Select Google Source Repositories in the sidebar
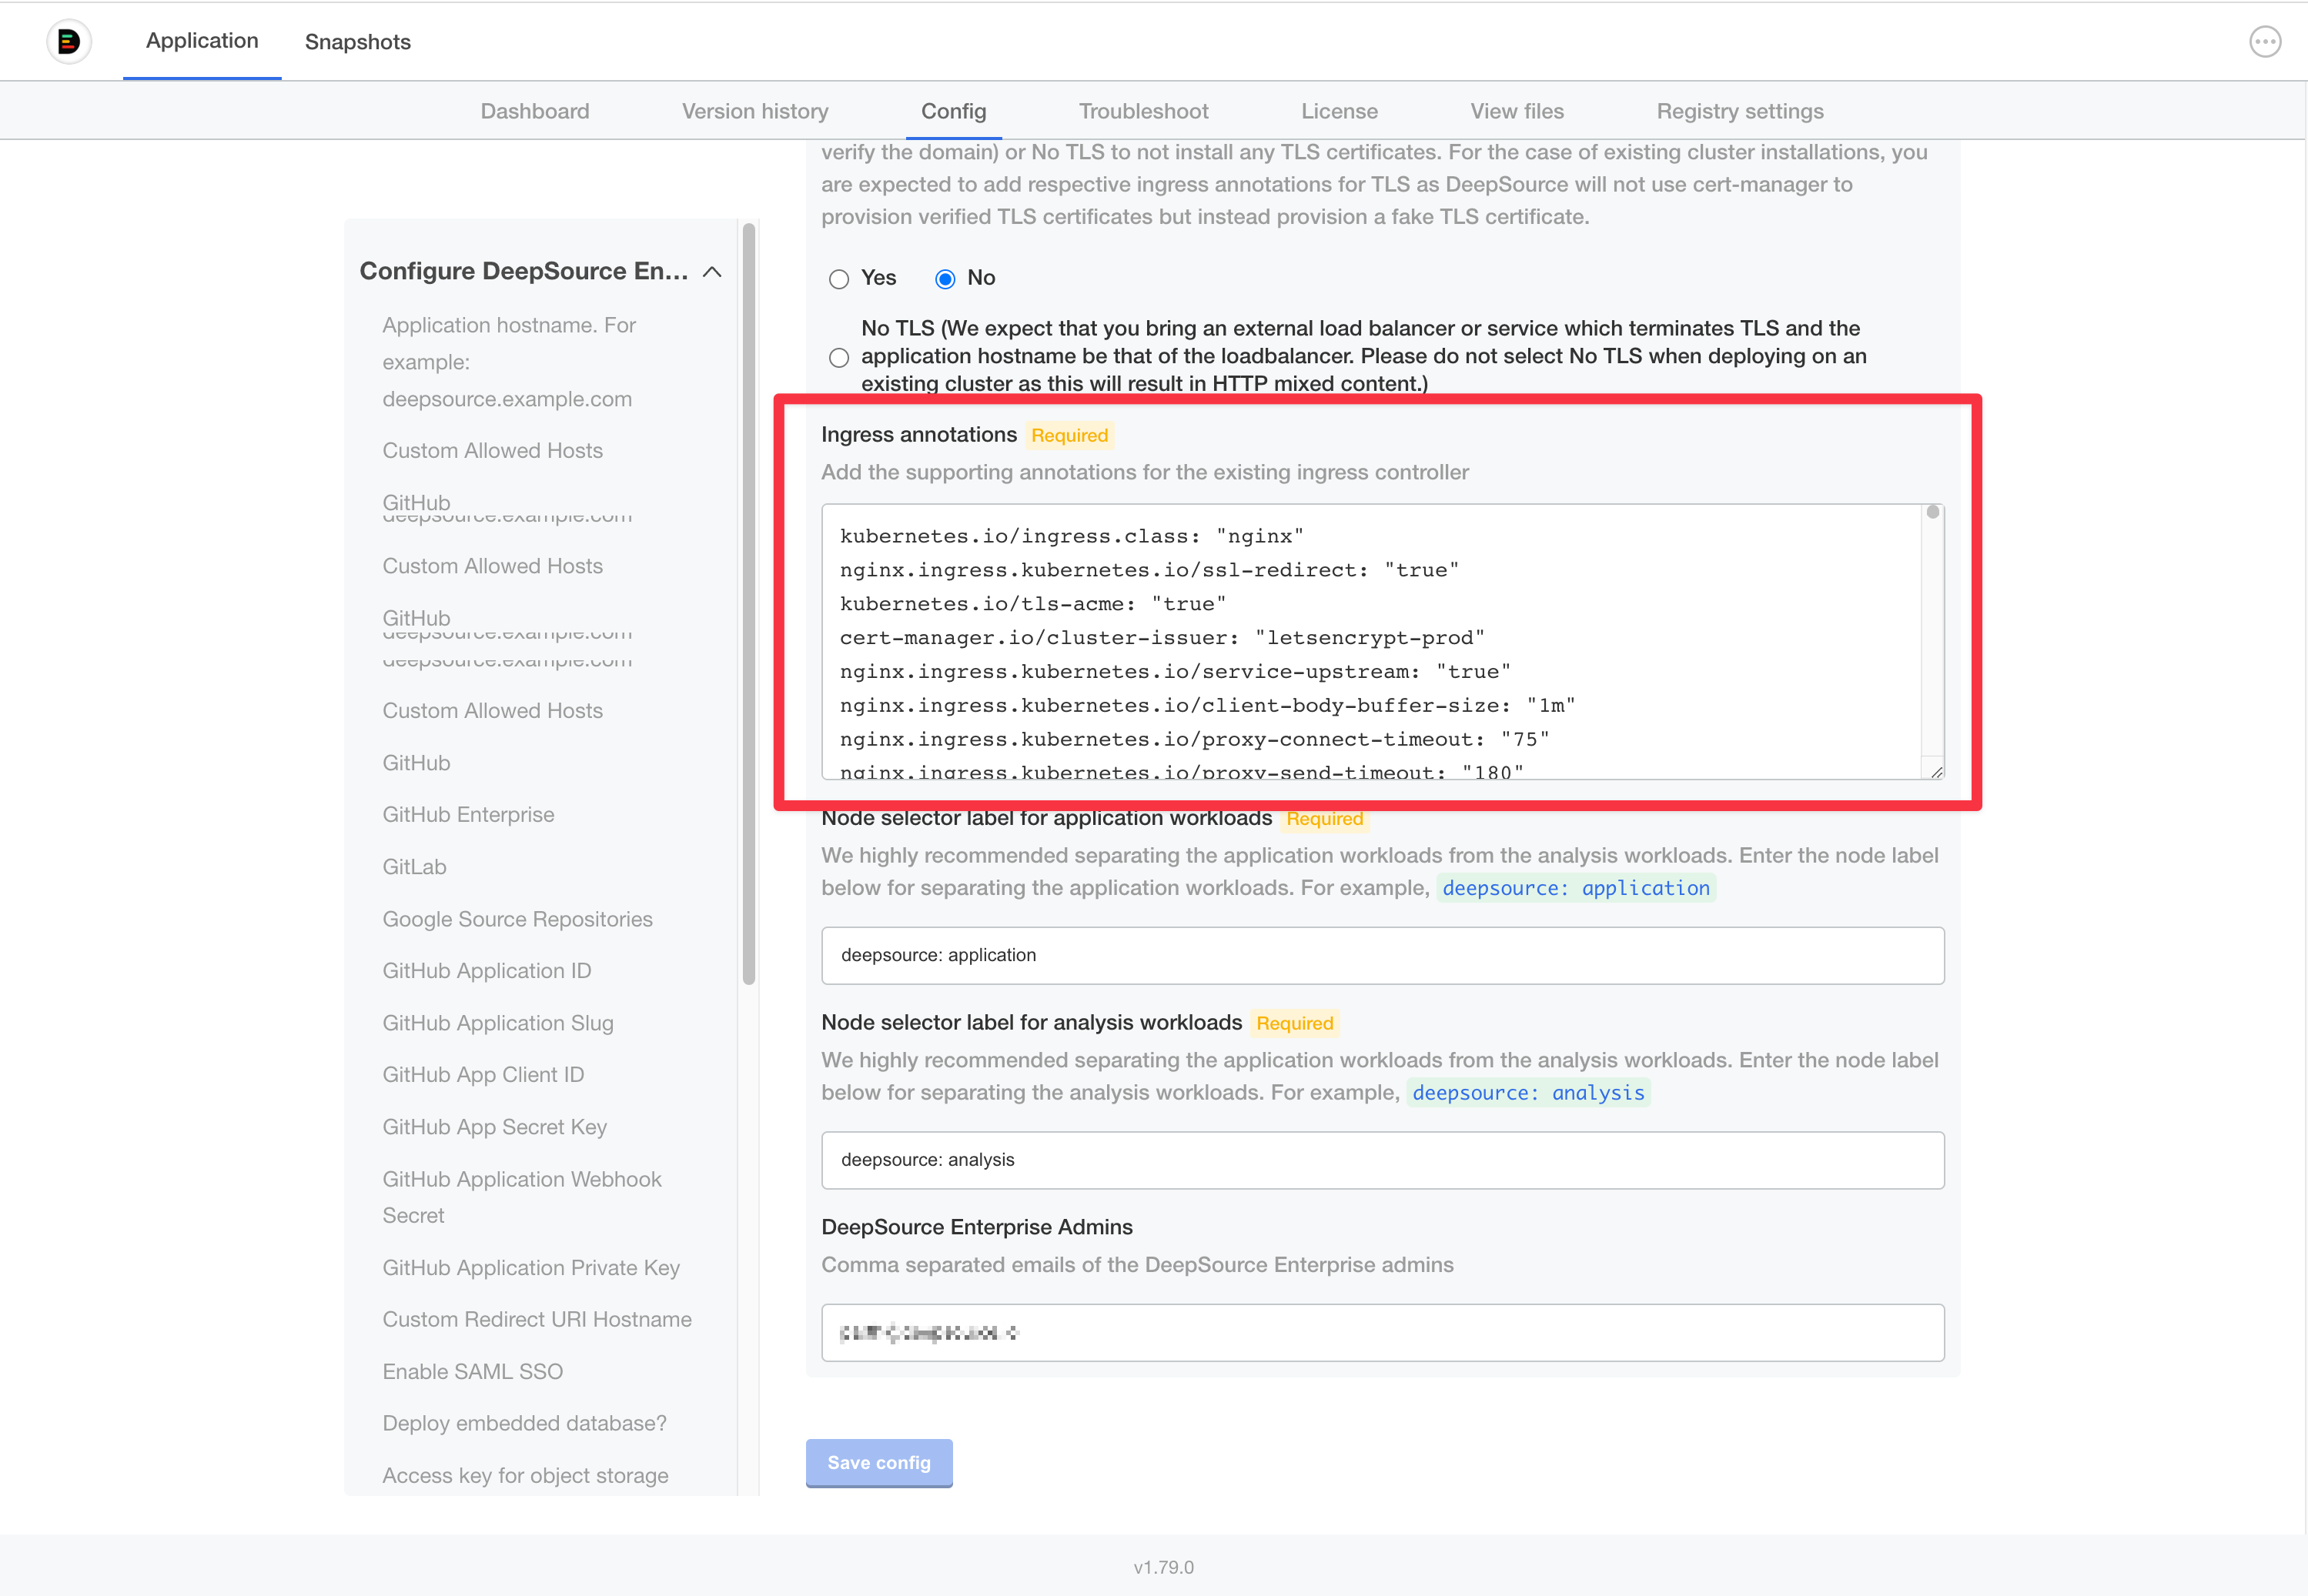The width and height of the screenshot is (2308, 1596). (x=517, y=918)
